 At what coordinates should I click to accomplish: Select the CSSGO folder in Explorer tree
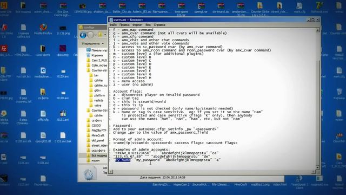[x=94, y=125]
